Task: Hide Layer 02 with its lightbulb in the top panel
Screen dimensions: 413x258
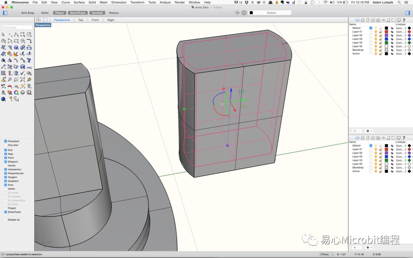Action: pyautogui.click(x=376, y=35)
